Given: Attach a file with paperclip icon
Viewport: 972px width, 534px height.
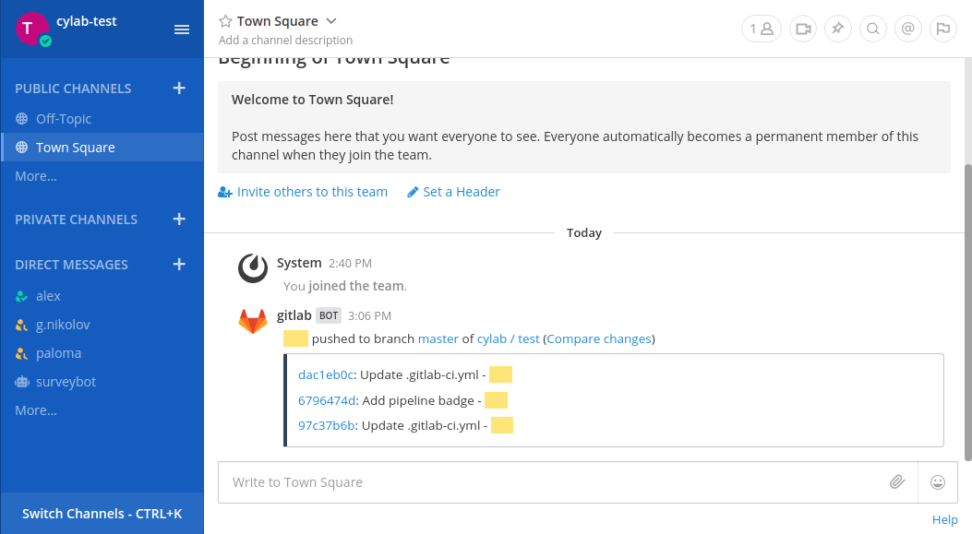Looking at the screenshot, I should (x=897, y=481).
